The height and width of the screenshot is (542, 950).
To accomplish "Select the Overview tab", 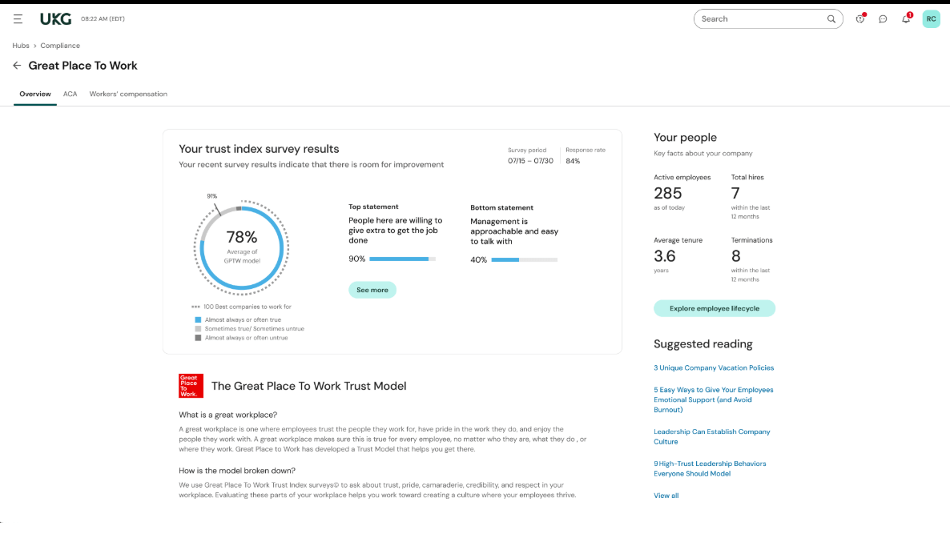I will click(x=34, y=94).
